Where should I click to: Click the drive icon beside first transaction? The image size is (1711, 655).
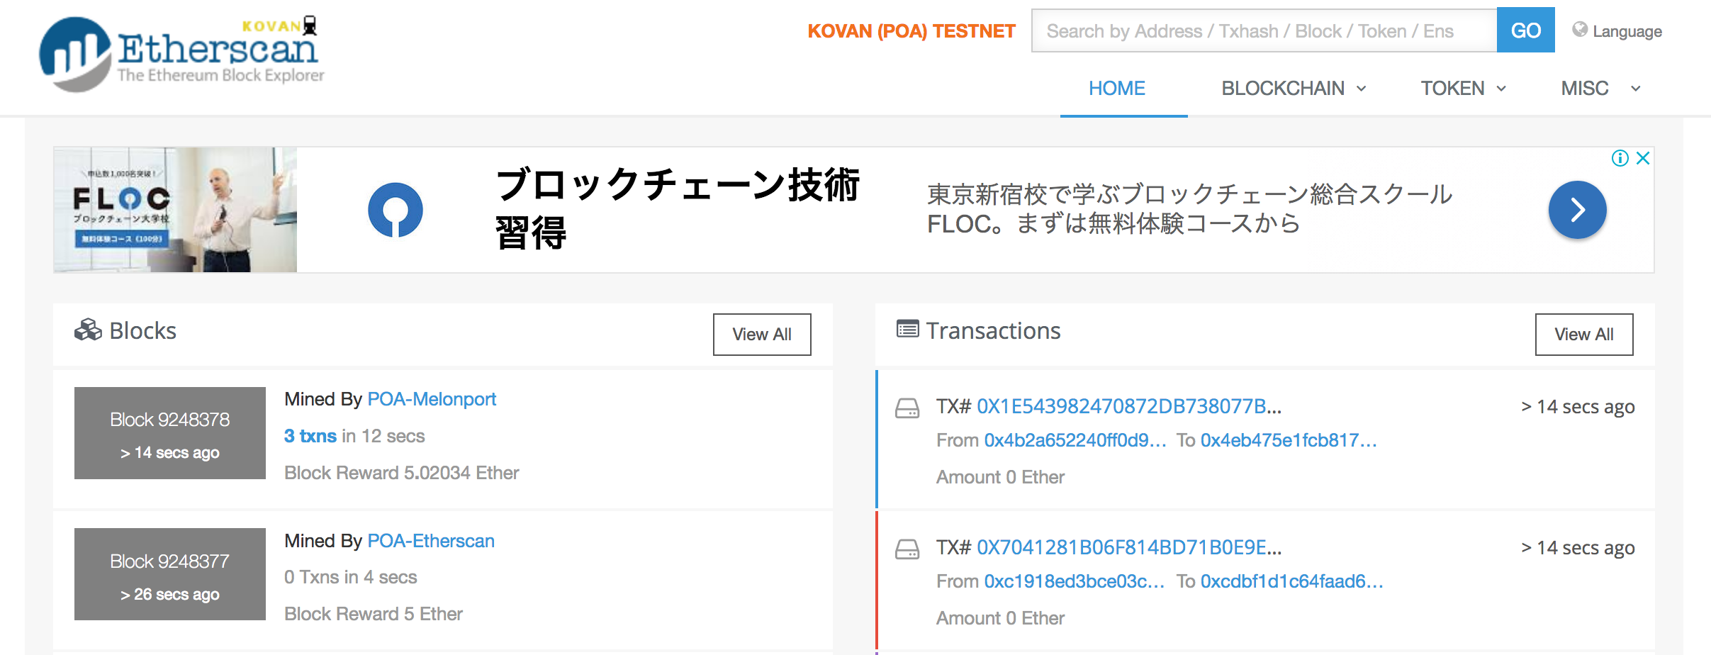[907, 408]
